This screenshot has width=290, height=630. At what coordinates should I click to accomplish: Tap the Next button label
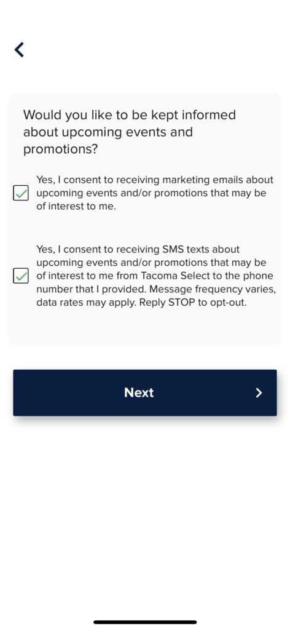(x=139, y=393)
